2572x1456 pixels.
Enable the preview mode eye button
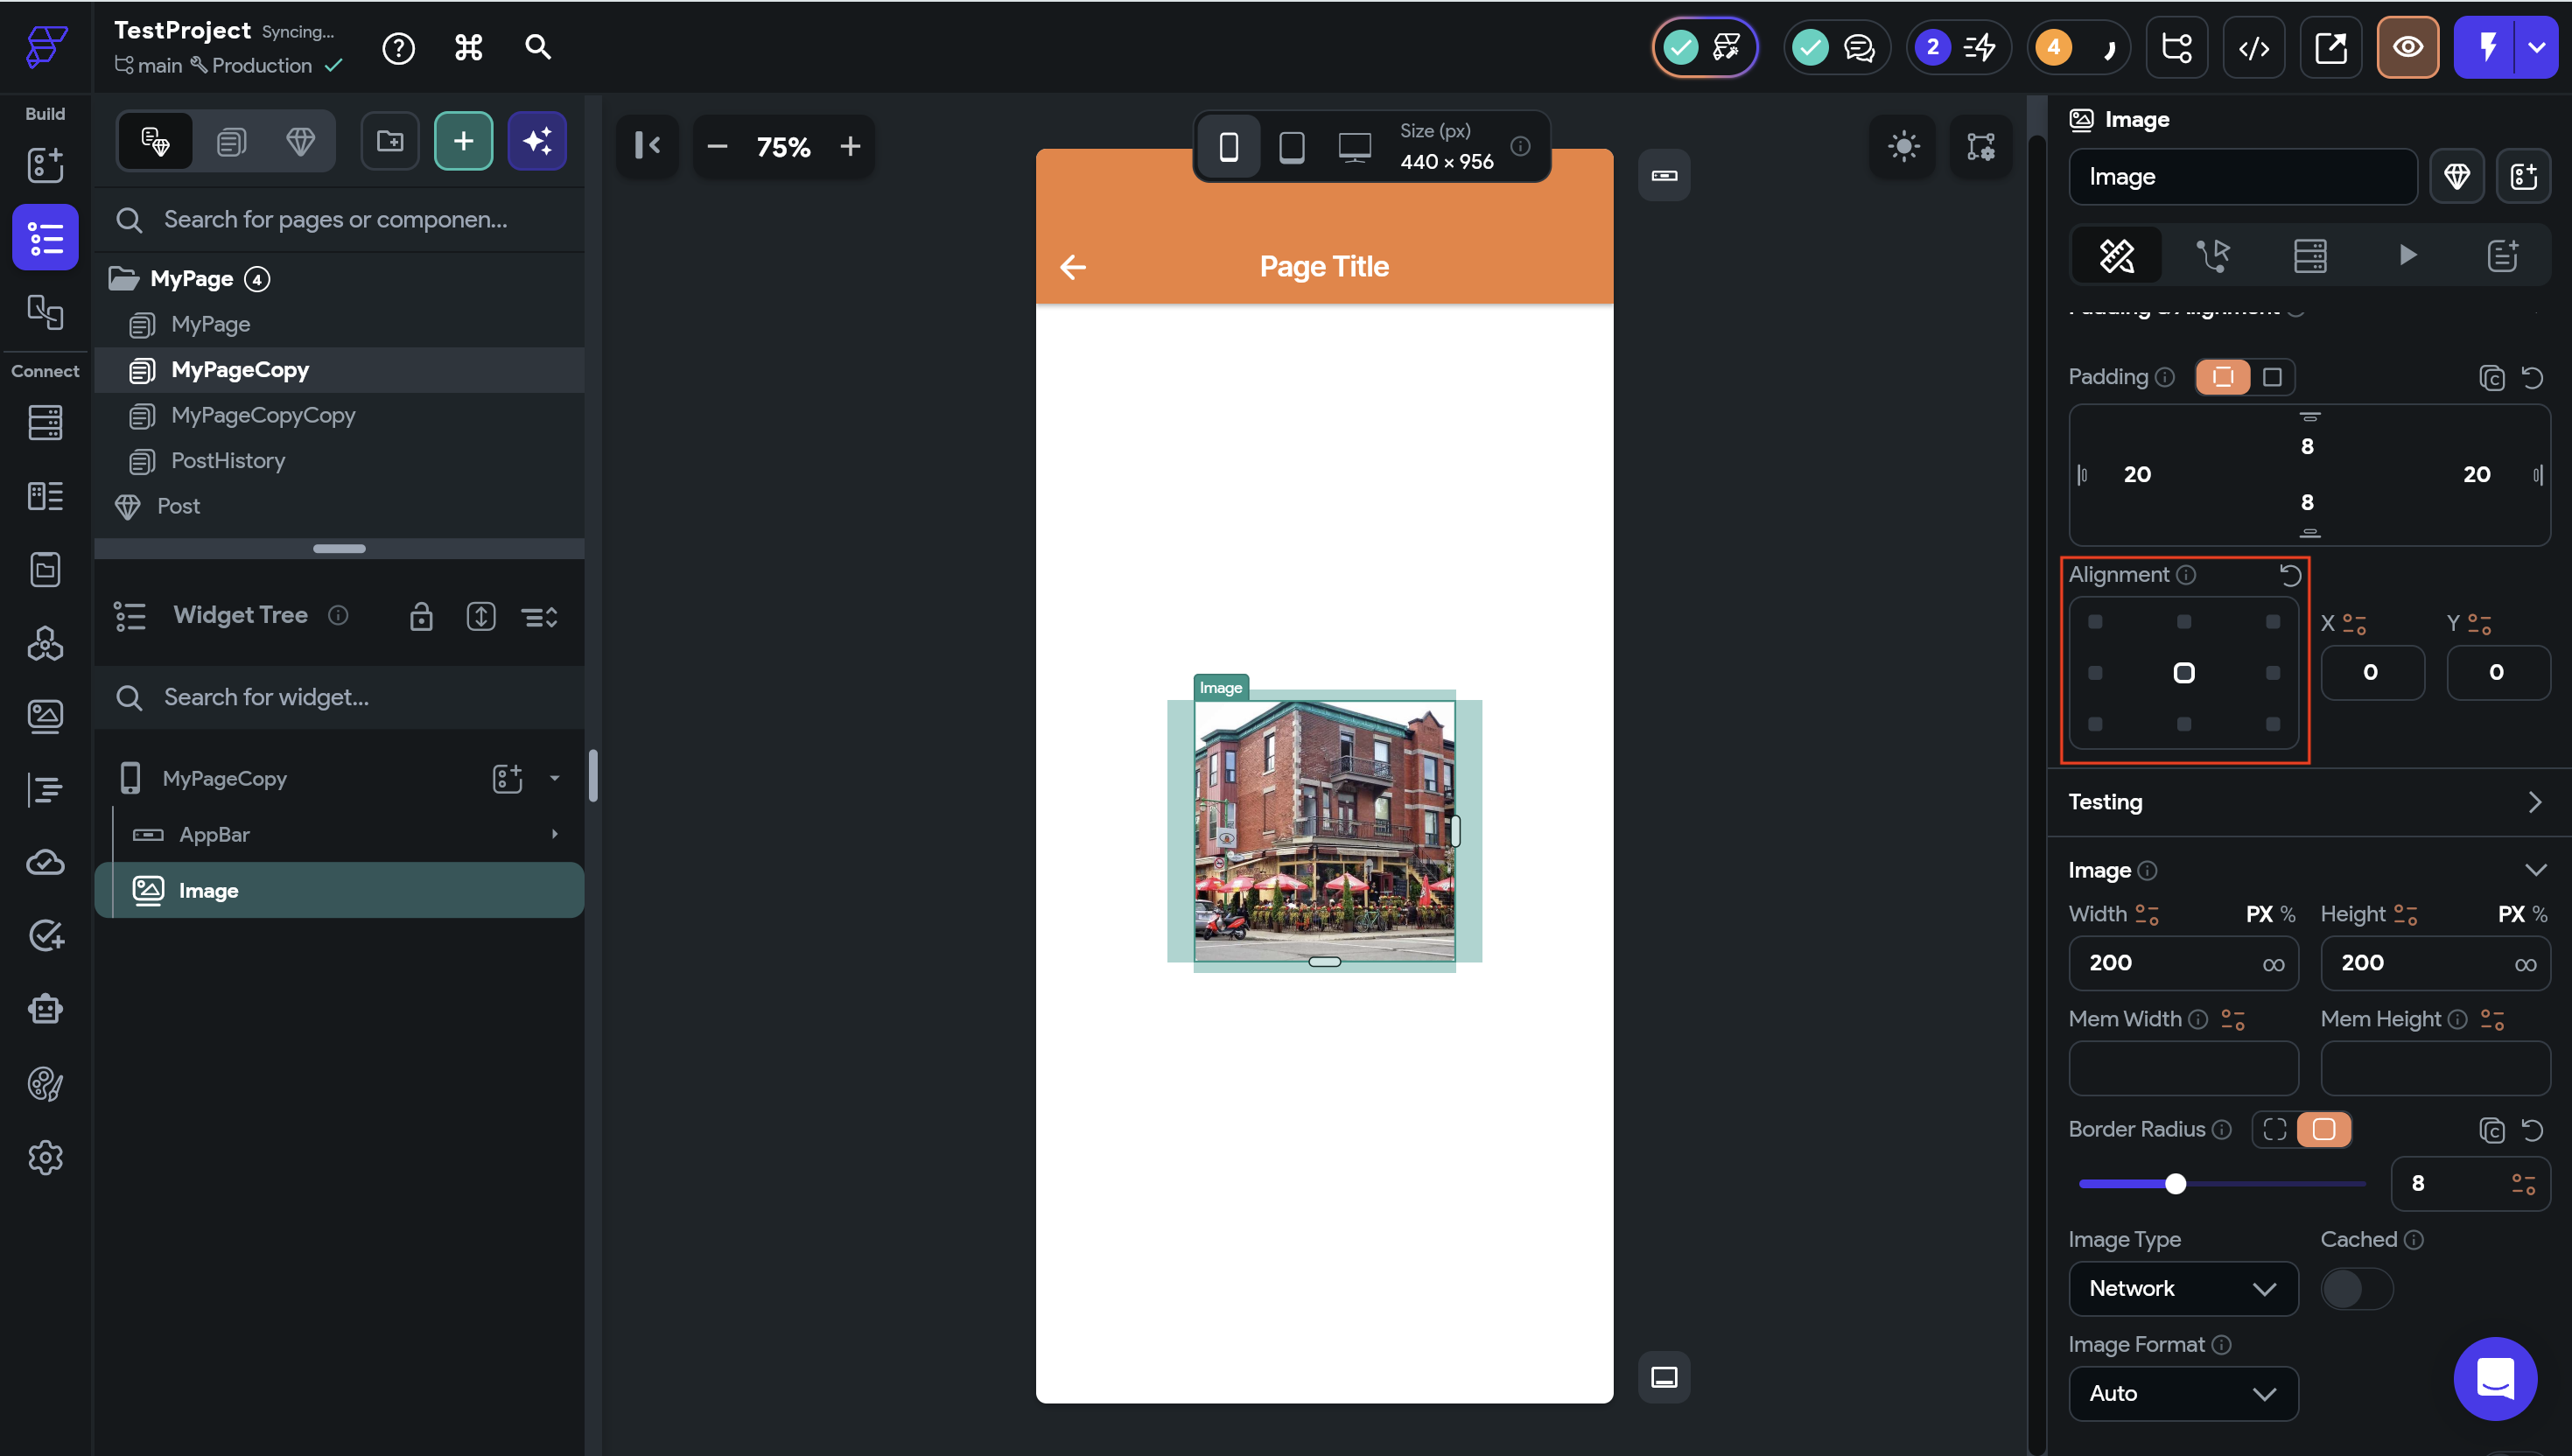[x=2407, y=48]
